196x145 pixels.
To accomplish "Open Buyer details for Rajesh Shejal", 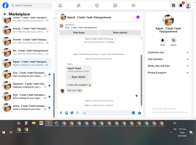I will click(x=78, y=77).
